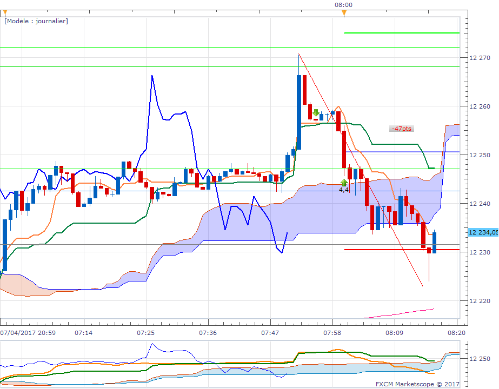Select the orange timeline marker at 08:00

pos(344,13)
